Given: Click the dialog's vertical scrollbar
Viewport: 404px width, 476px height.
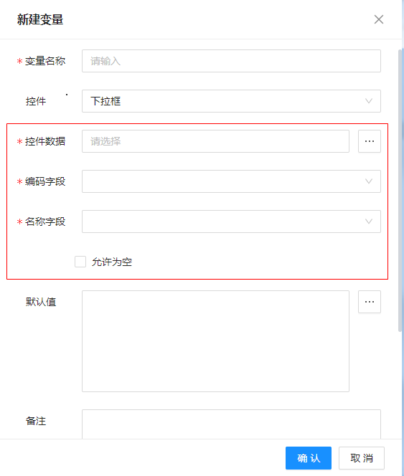Looking at the screenshot, I should [x=400, y=190].
